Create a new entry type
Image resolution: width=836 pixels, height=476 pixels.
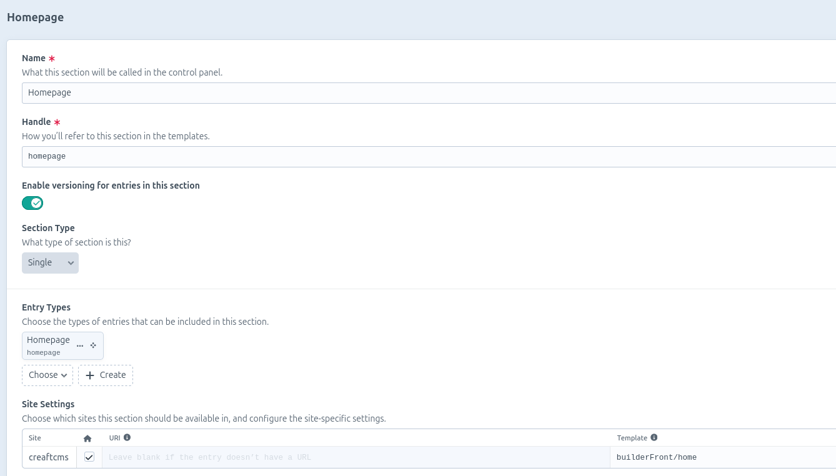click(x=106, y=375)
